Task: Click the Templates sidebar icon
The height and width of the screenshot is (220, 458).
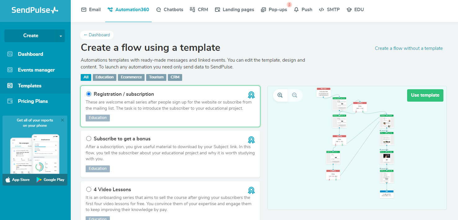Action: [x=10, y=86]
